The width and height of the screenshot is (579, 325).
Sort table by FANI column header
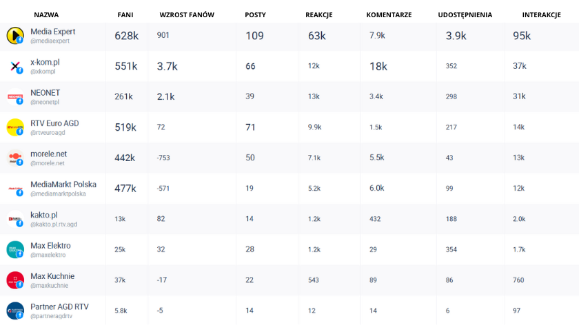pos(125,14)
